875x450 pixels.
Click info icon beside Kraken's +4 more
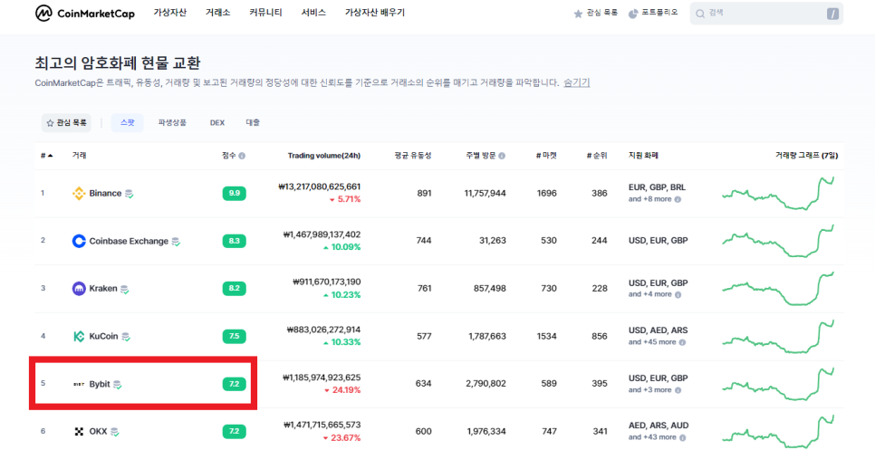[x=678, y=294]
